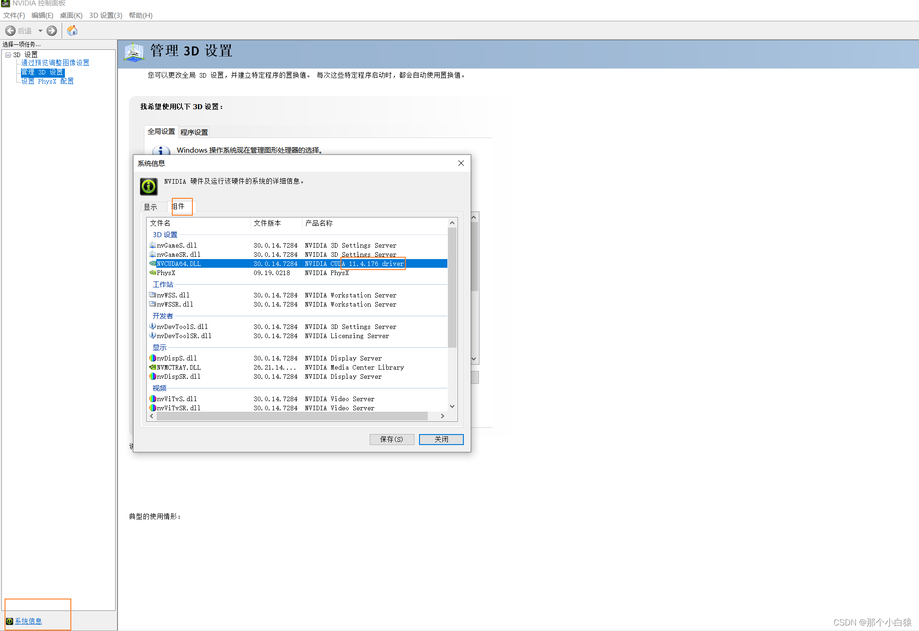The width and height of the screenshot is (919, 631).
Task: Click the Forward arrow toolbar icon
Action: point(52,31)
